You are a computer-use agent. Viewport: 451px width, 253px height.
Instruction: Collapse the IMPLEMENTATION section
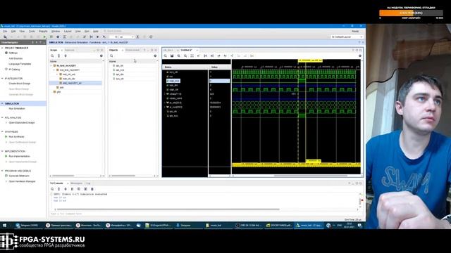(x=3, y=151)
